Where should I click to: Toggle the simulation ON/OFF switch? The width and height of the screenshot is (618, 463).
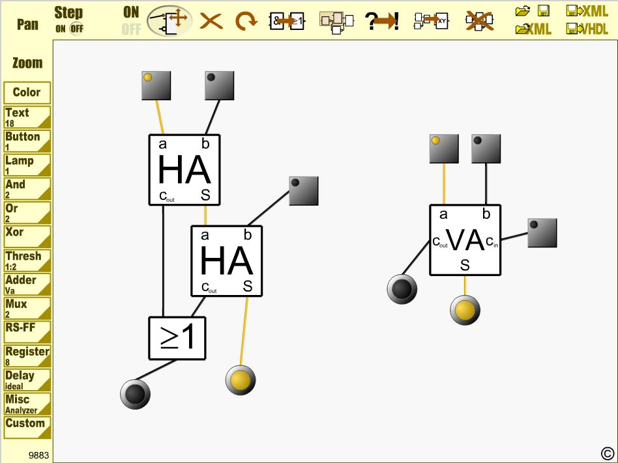pos(131,21)
